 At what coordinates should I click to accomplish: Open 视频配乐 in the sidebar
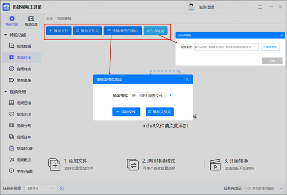[22, 160]
